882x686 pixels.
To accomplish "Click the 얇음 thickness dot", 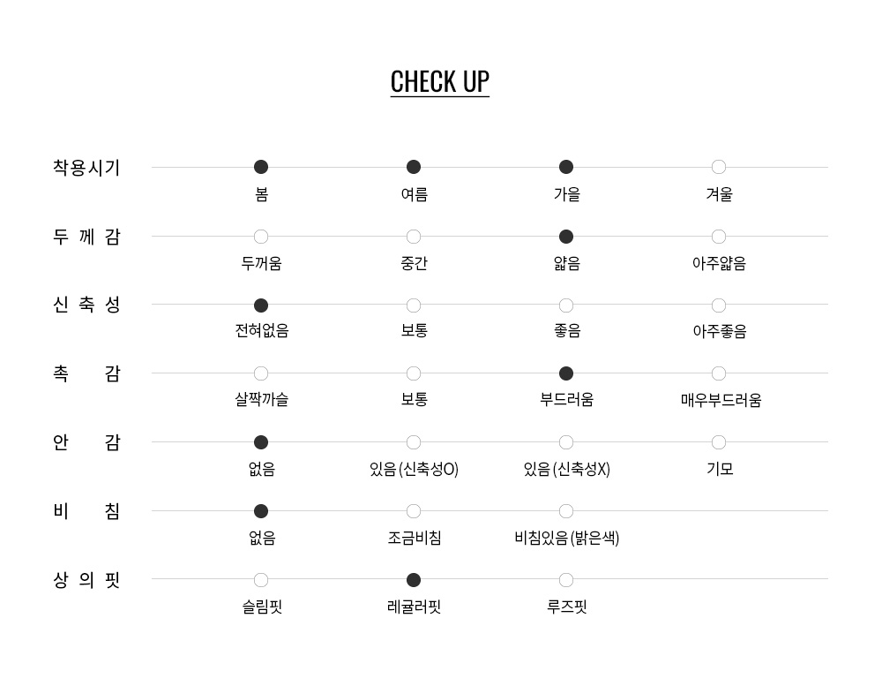I will (x=566, y=237).
